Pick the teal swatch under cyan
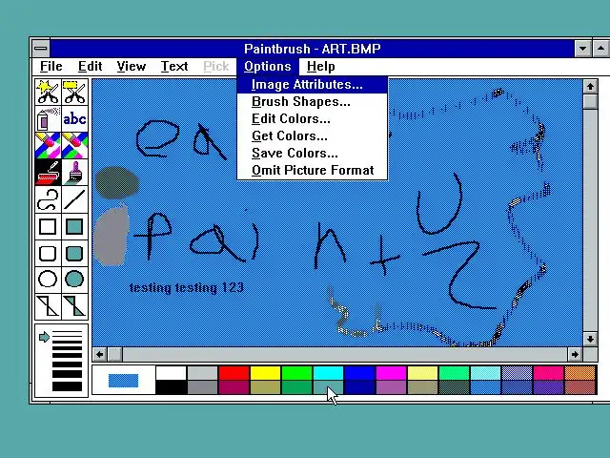This screenshot has width=610, height=458. [328, 387]
